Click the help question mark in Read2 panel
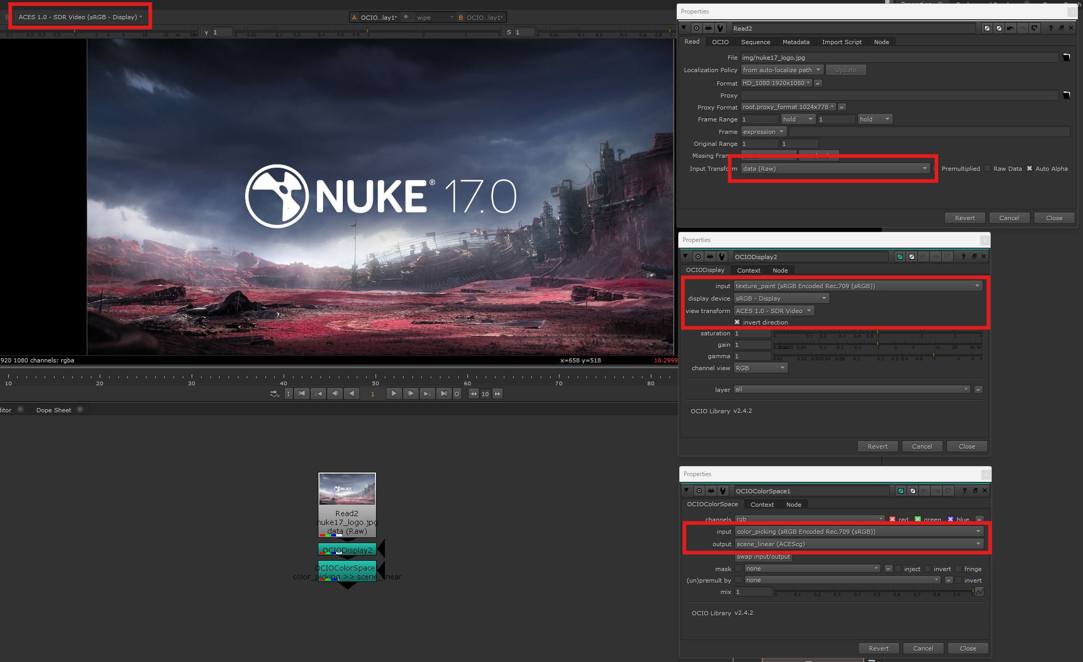The height and width of the screenshot is (662, 1083). (1050, 28)
